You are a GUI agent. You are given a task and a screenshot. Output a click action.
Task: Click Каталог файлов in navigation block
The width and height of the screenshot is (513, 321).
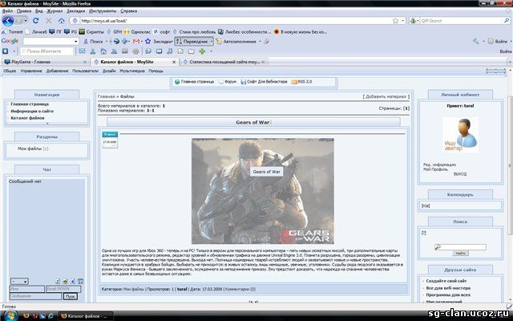(27, 118)
